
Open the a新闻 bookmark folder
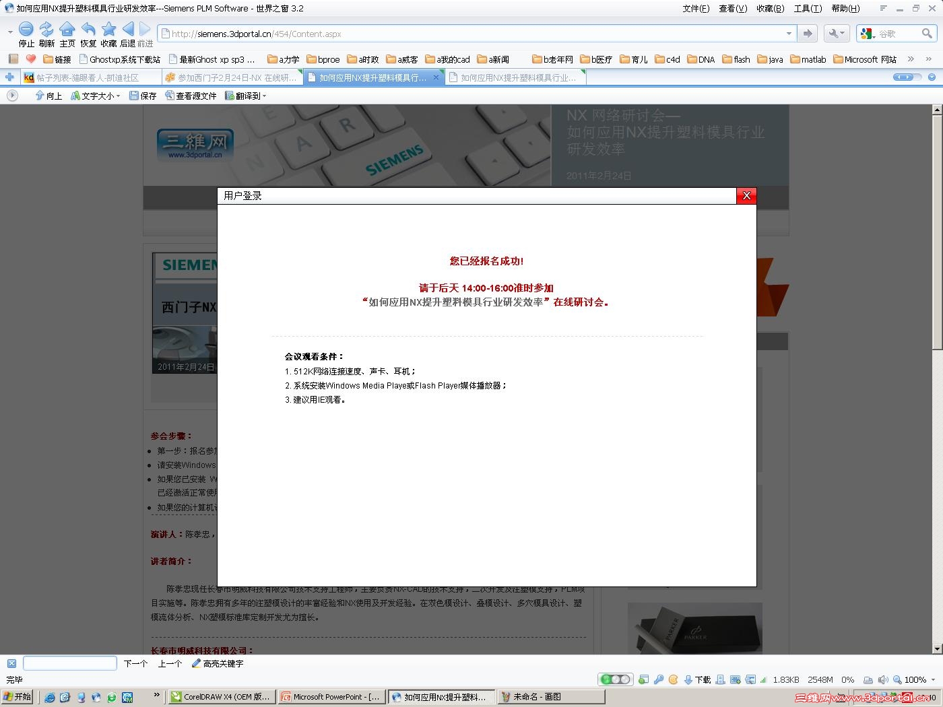click(493, 59)
